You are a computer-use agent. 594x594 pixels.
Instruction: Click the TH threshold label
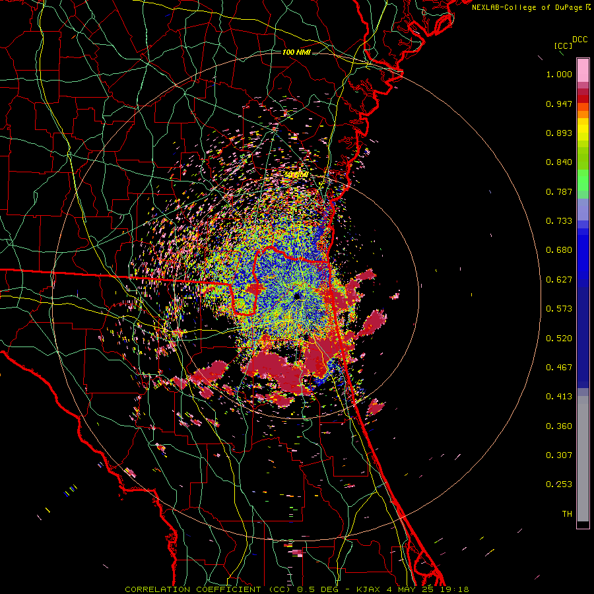point(567,514)
